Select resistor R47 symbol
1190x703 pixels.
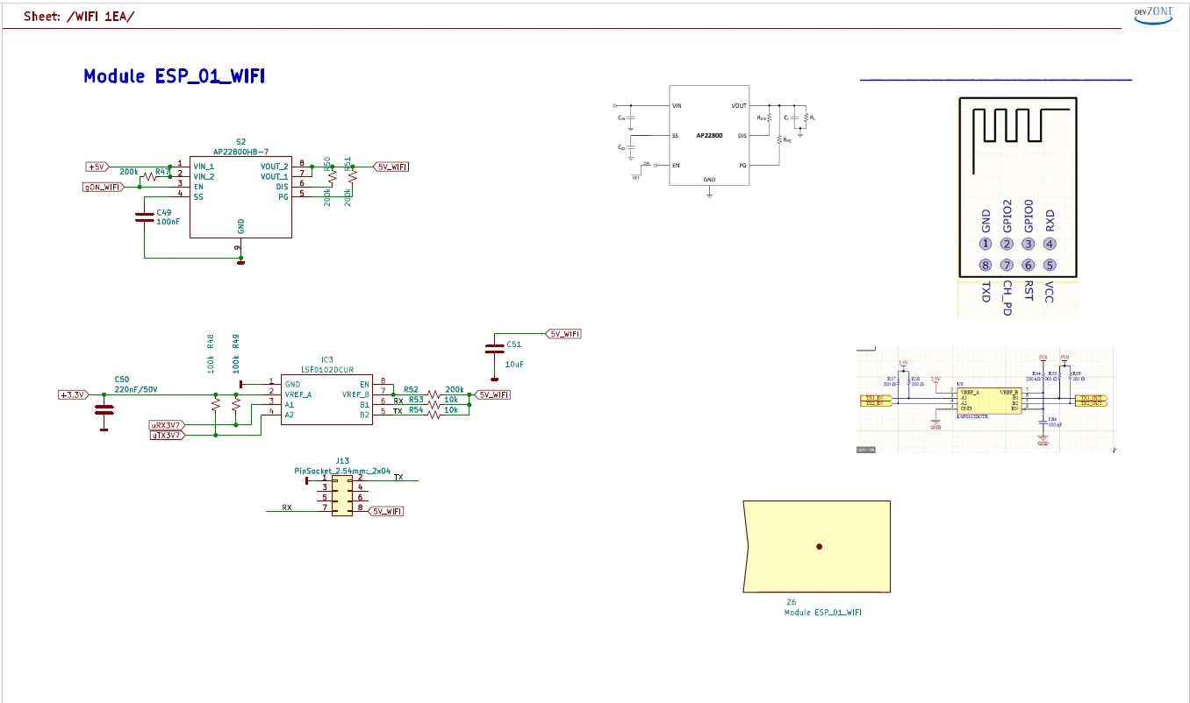tap(148, 176)
